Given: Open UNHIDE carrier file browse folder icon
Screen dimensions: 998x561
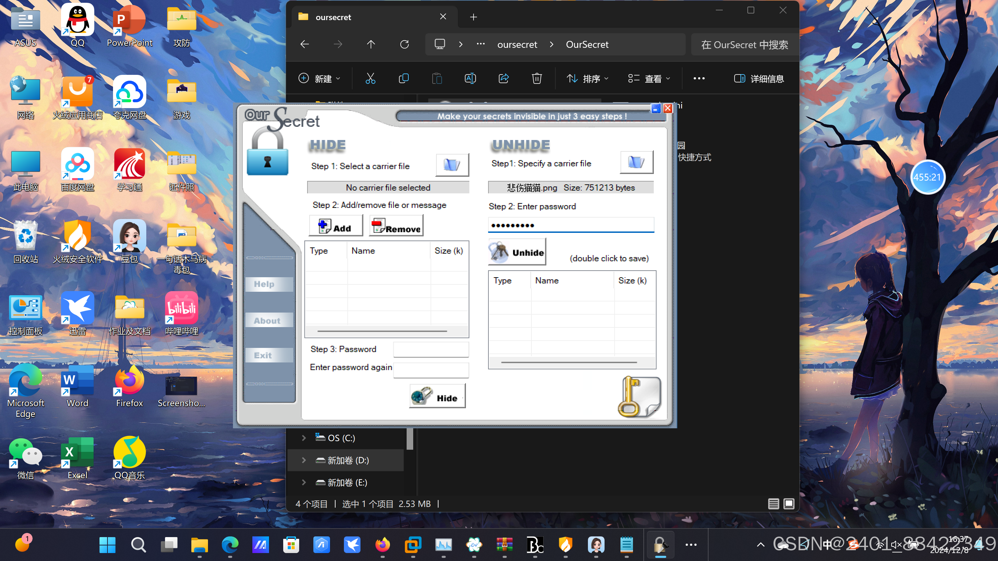Looking at the screenshot, I should pos(636,162).
